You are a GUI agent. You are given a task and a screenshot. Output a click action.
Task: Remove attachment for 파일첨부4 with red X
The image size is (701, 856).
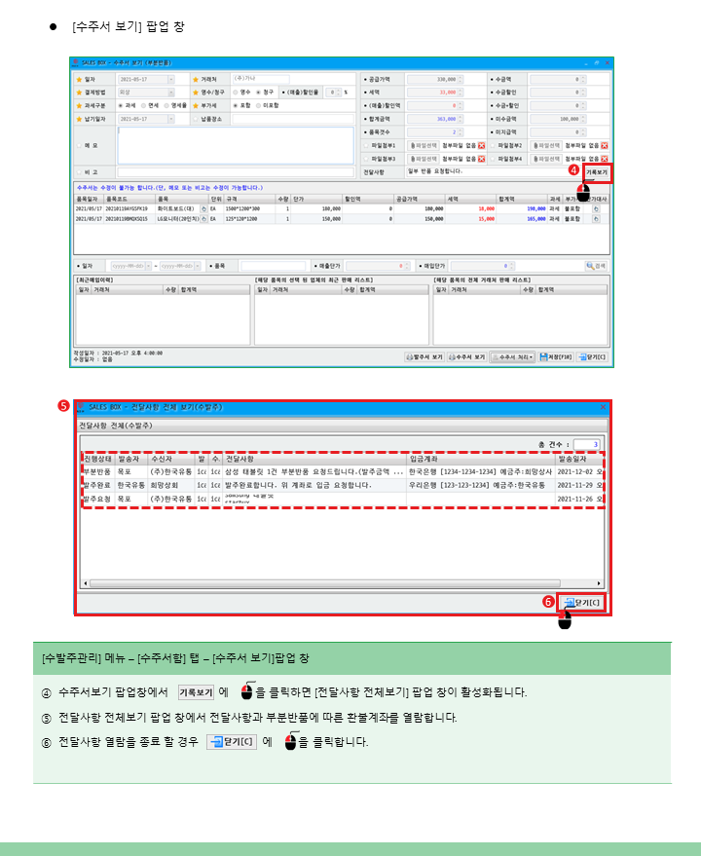pyautogui.click(x=605, y=159)
